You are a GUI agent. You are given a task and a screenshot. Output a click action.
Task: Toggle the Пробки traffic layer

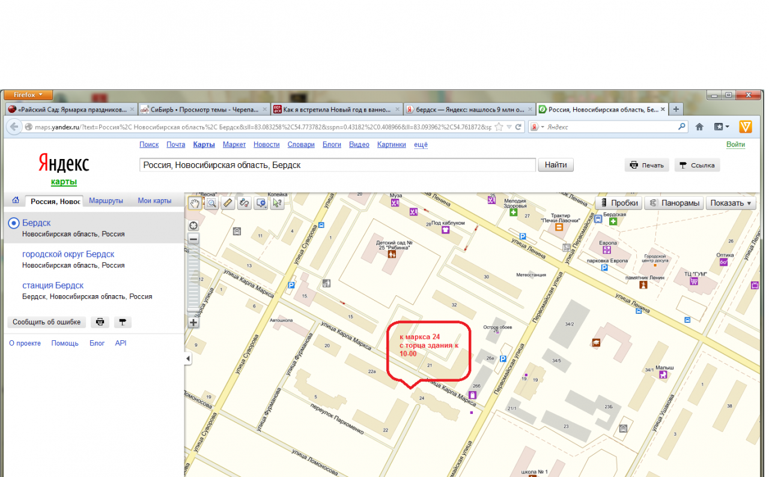point(618,203)
